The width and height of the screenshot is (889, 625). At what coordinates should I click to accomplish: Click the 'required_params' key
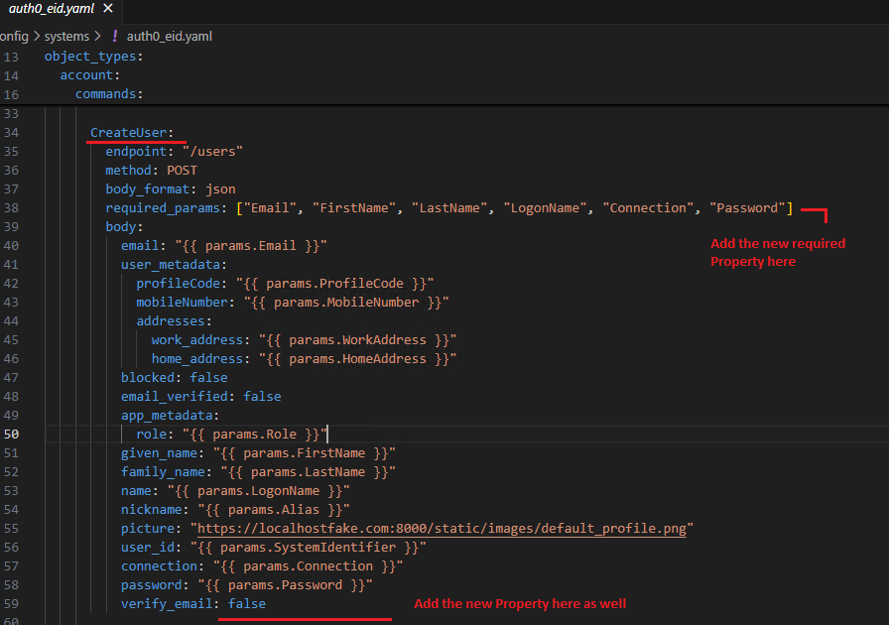click(162, 207)
